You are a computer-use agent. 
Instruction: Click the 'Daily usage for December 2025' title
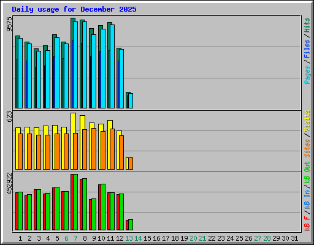[x=74, y=9]
